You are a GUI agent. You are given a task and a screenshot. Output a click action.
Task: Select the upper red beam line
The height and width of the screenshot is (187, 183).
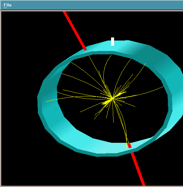pos(75,31)
